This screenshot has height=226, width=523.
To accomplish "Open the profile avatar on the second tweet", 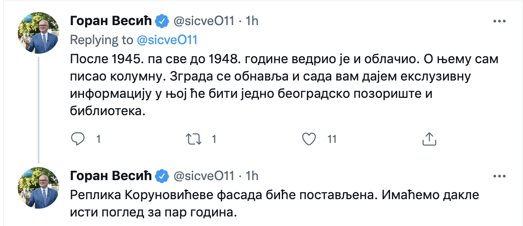I will (38, 188).
